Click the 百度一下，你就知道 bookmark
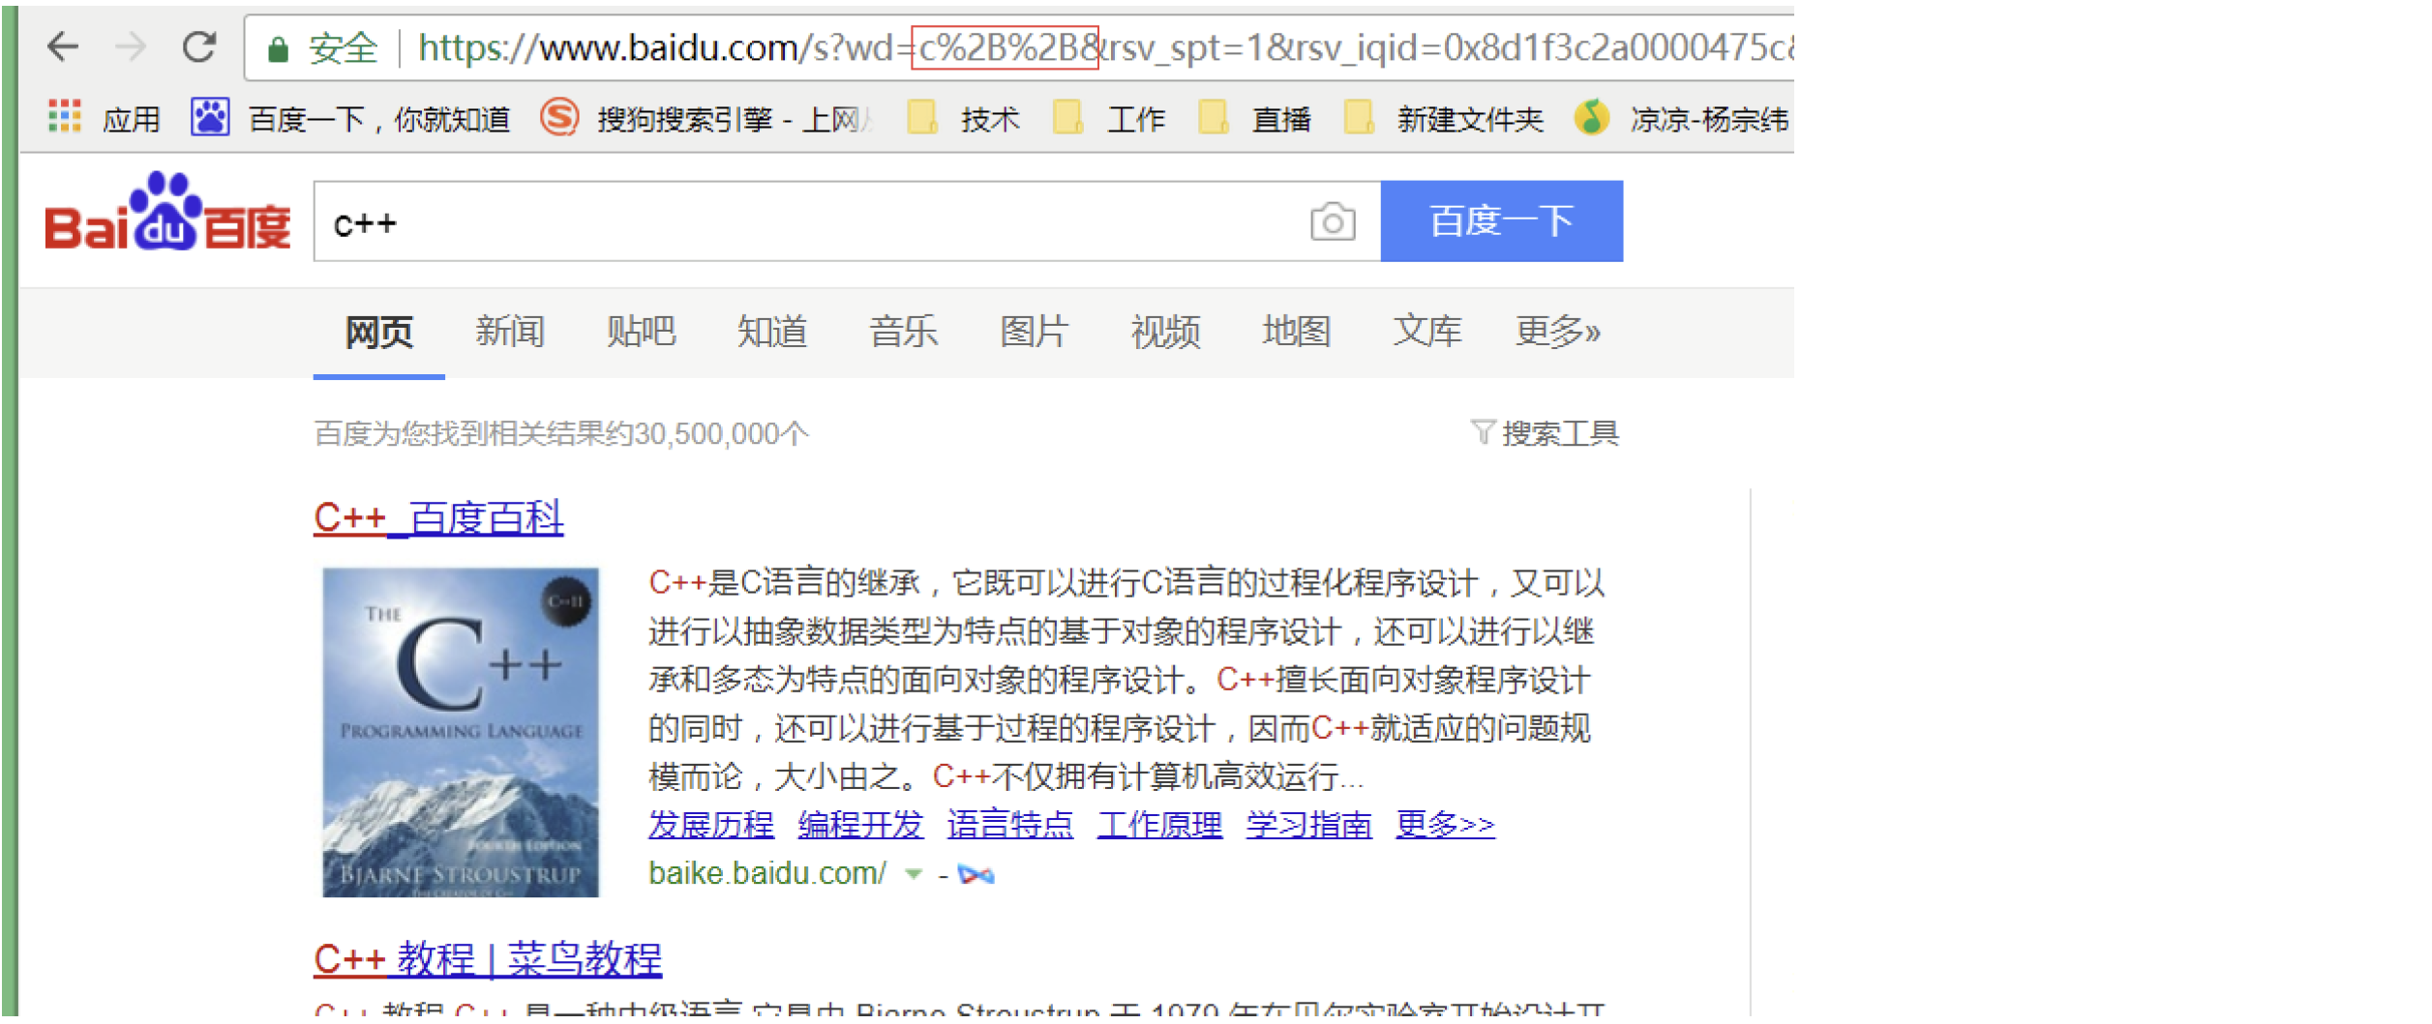2432x1024 pixels. (379, 120)
